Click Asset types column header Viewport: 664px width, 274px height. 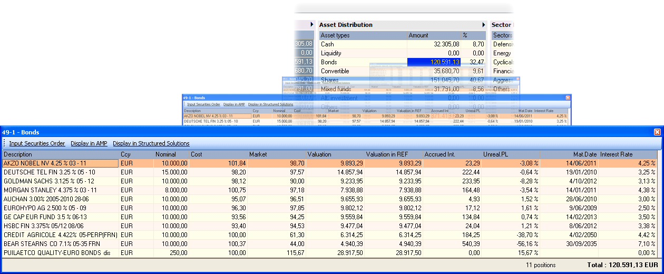pos(363,35)
